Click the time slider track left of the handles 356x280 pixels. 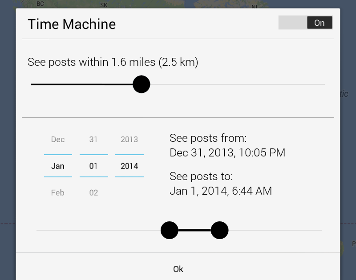[98, 230]
